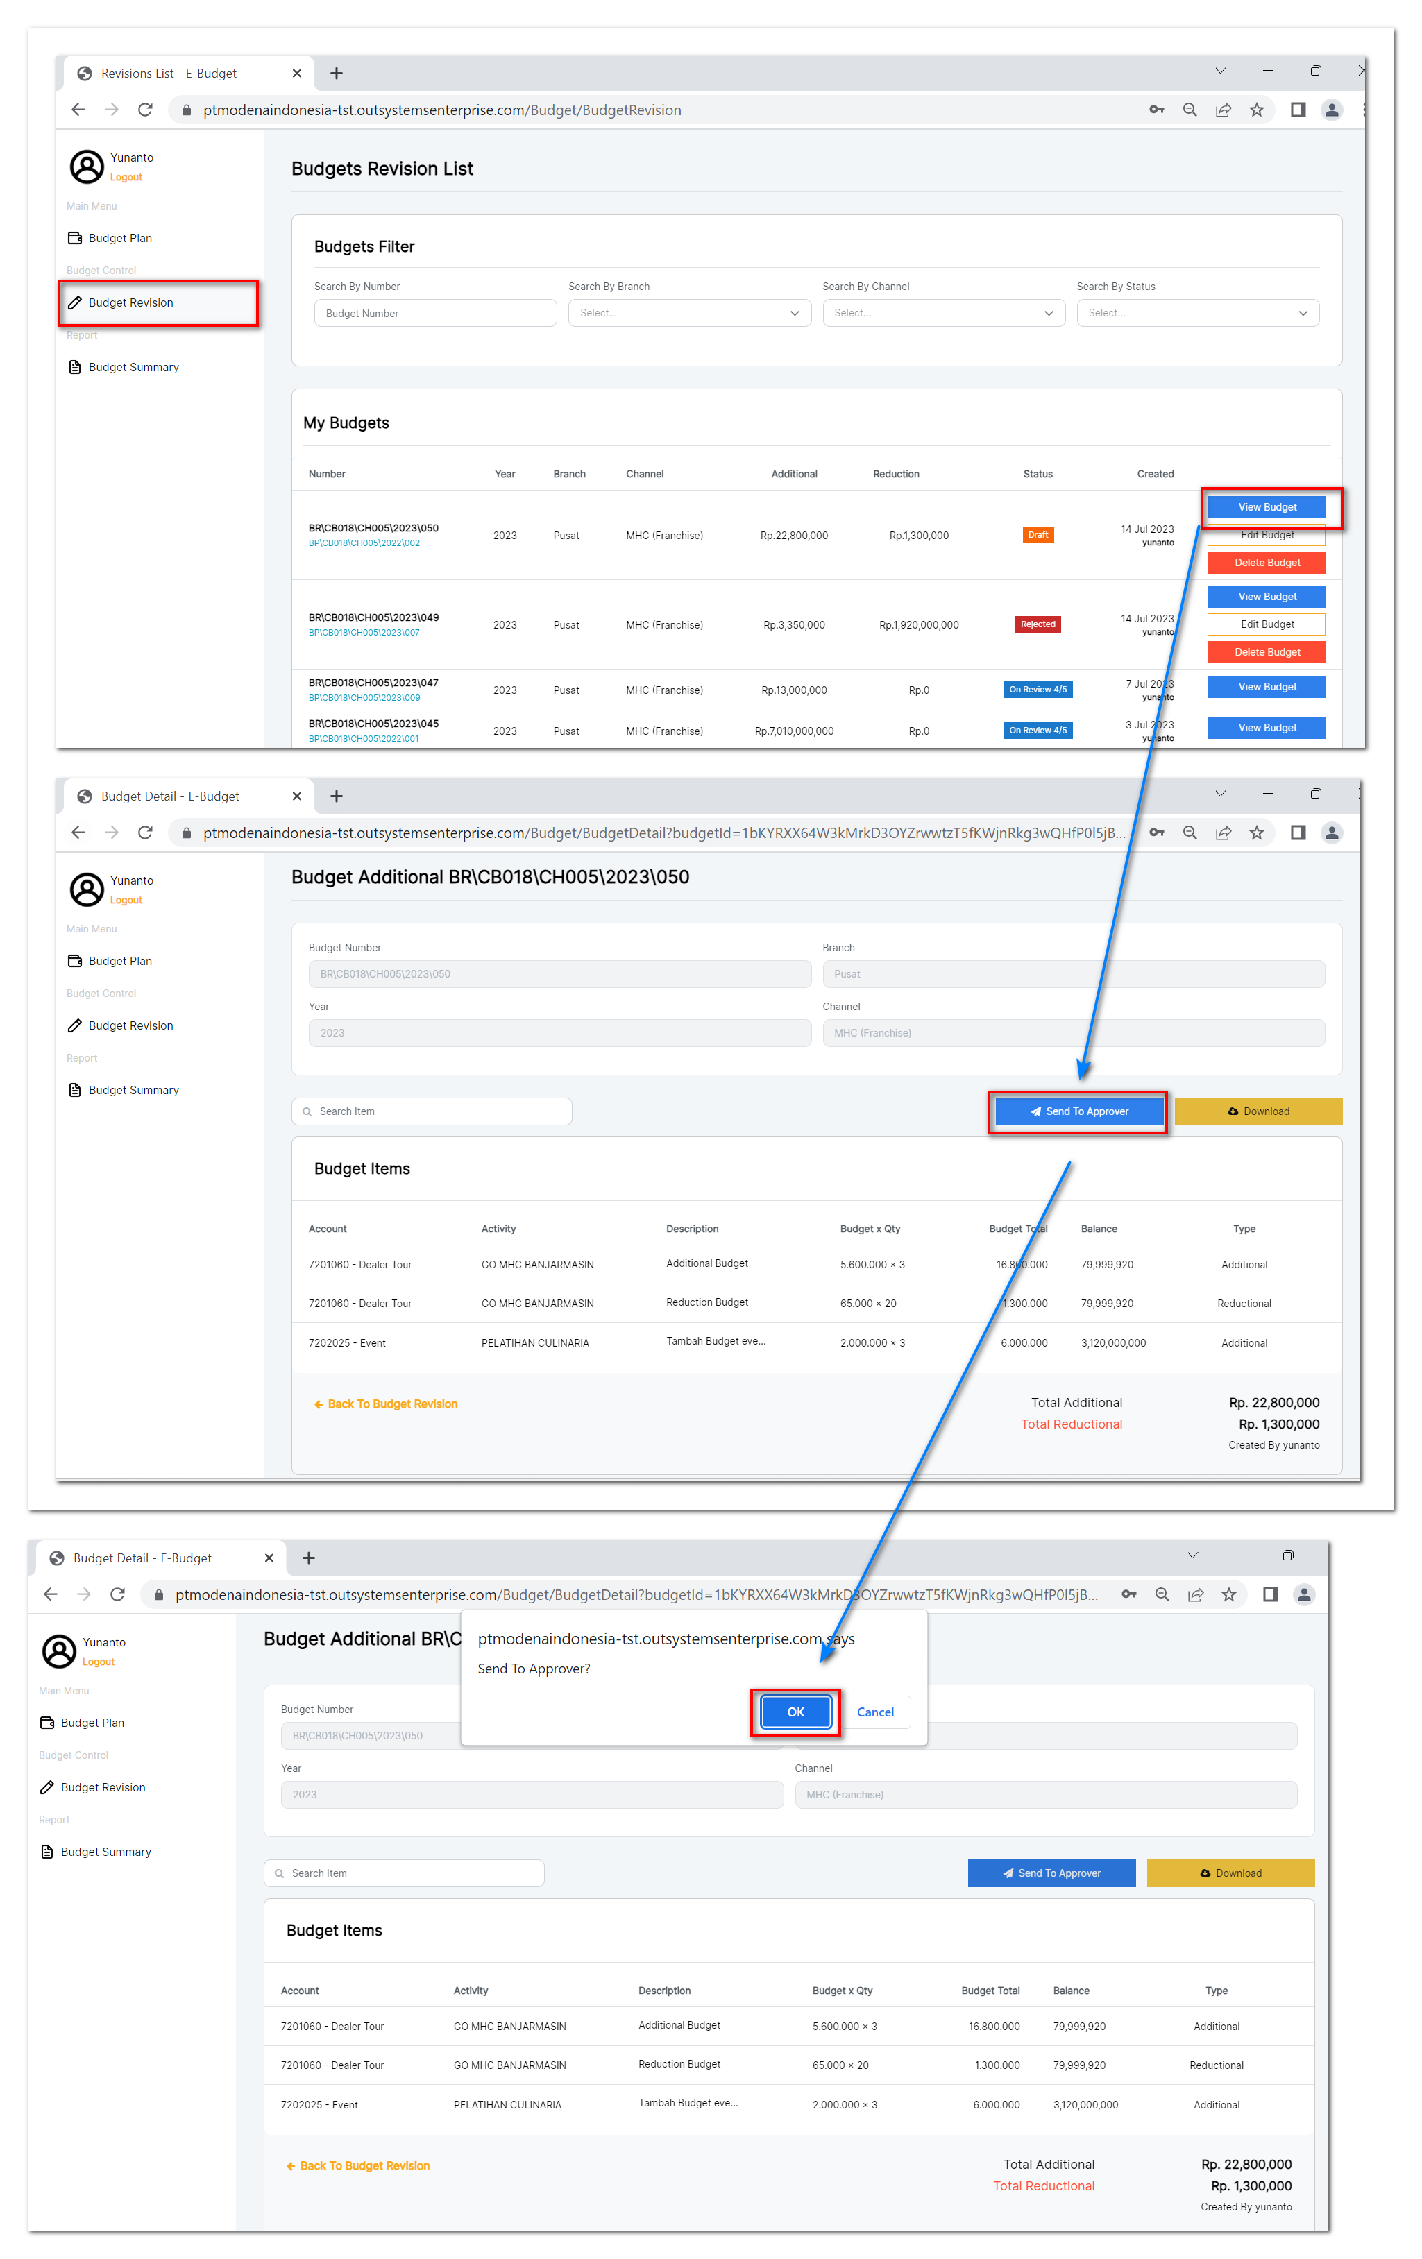
Task: Reload the Revisions List page
Action: coord(144,110)
